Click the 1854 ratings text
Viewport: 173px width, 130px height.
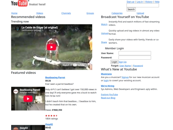52,119
